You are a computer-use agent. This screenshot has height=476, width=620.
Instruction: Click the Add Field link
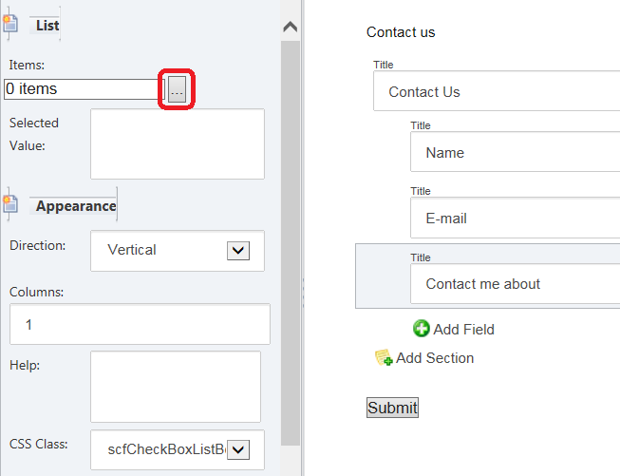click(x=464, y=329)
